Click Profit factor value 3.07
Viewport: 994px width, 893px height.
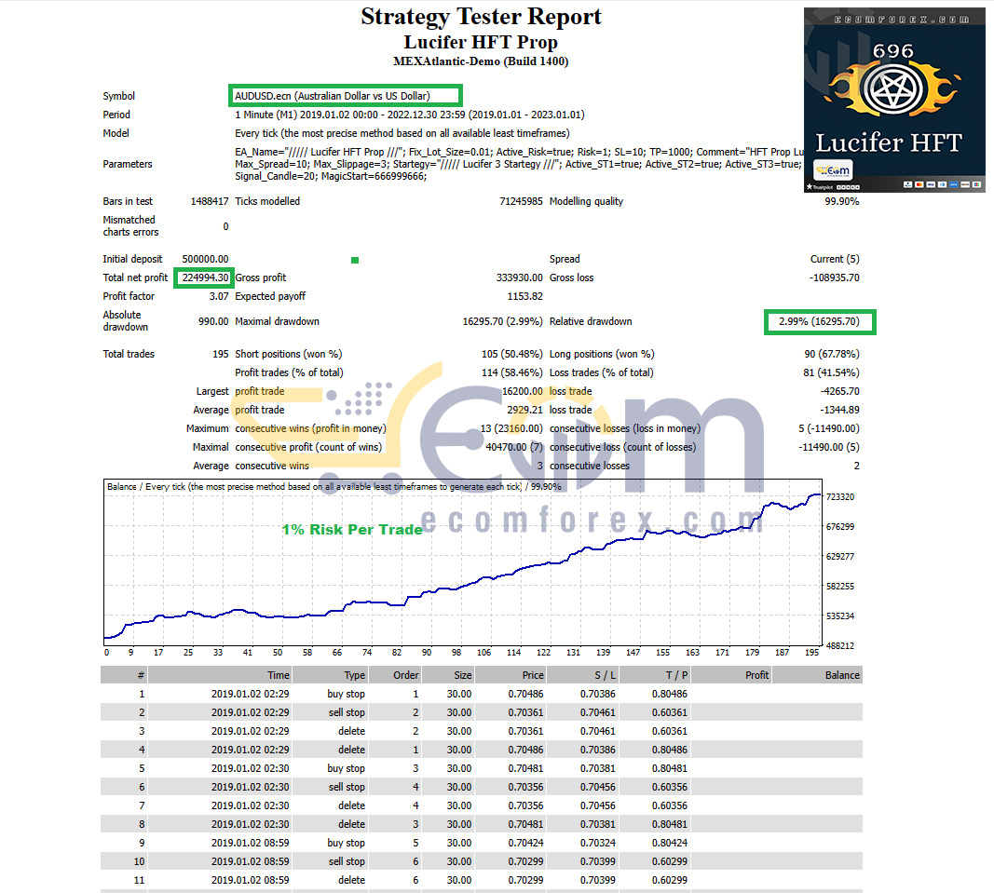(x=219, y=296)
